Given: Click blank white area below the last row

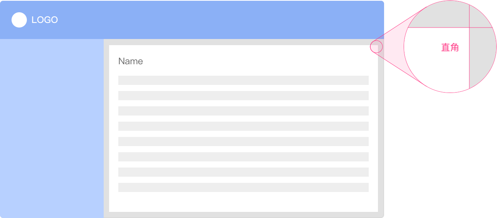Looking at the screenshot, I should (244, 202).
